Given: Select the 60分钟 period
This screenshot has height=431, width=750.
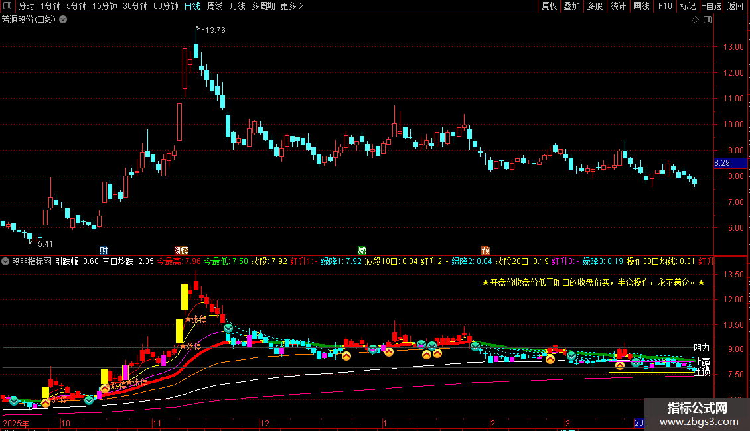Looking at the screenshot, I should point(166,6).
